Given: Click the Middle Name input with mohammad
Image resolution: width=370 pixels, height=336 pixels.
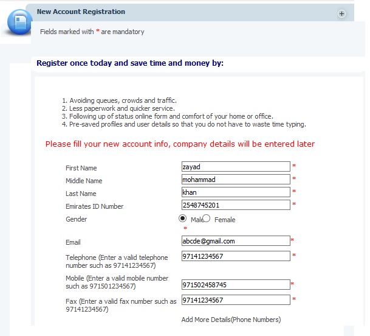Looking at the screenshot, I should [x=236, y=180].
